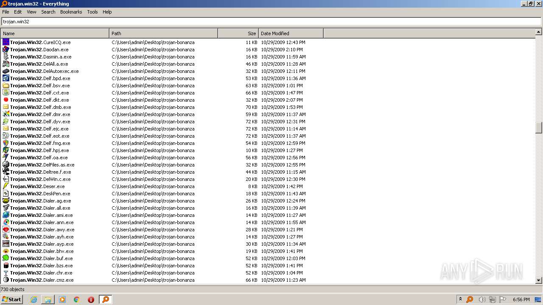Click the Trojan.Win32.Dasmin.a.exe file icon
The height and width of the screenshot is (305, 543).
[6, 57]
